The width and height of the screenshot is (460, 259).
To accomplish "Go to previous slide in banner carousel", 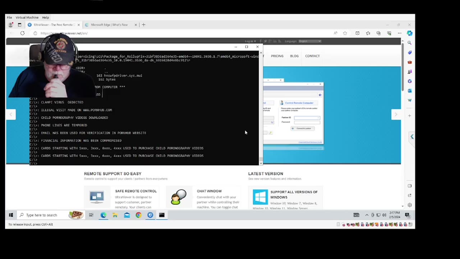I will [x=11, y=115].
